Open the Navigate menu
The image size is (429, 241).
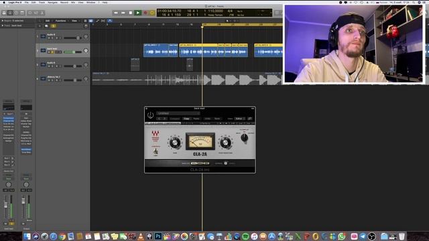[x=52, y=2]
